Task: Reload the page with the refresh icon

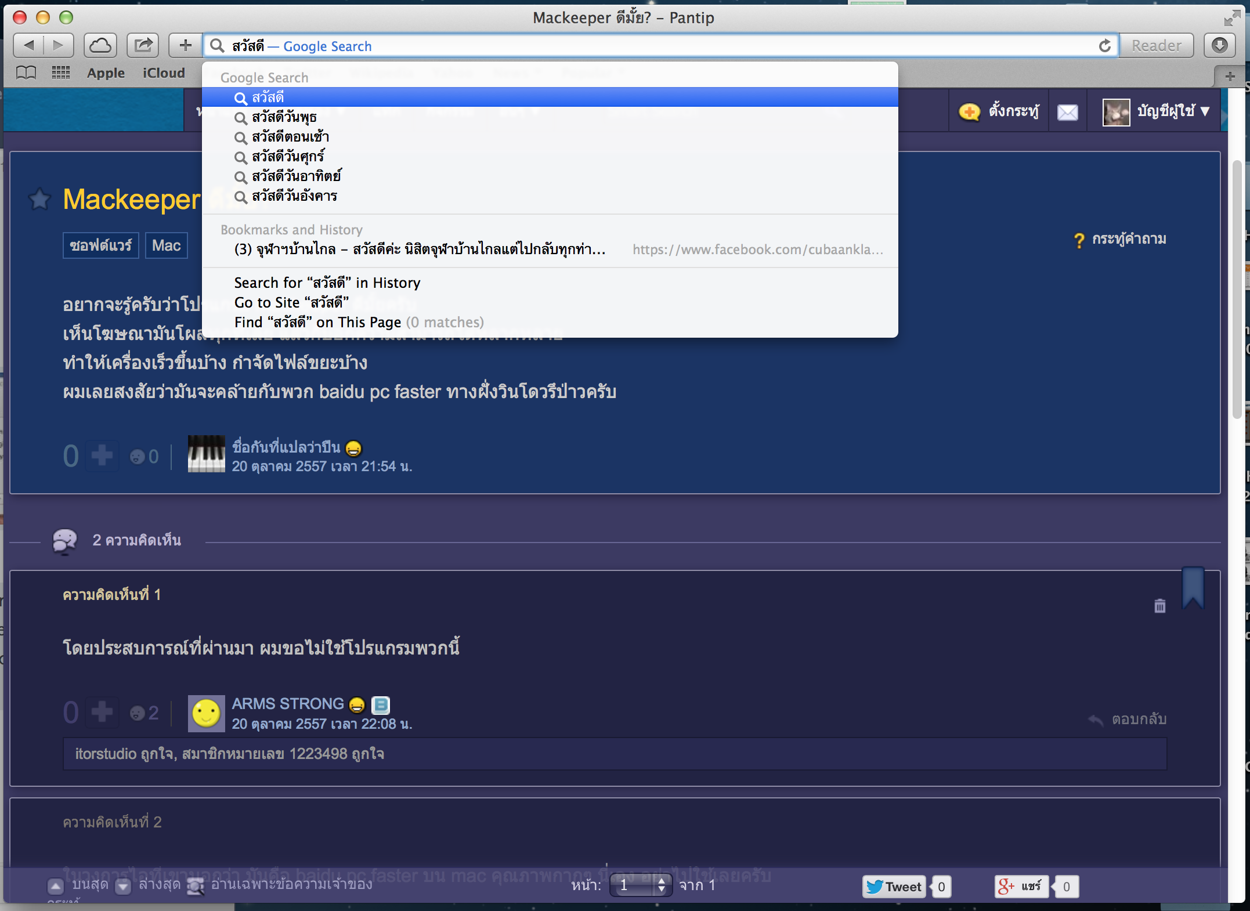Action: coord(1105,46)
